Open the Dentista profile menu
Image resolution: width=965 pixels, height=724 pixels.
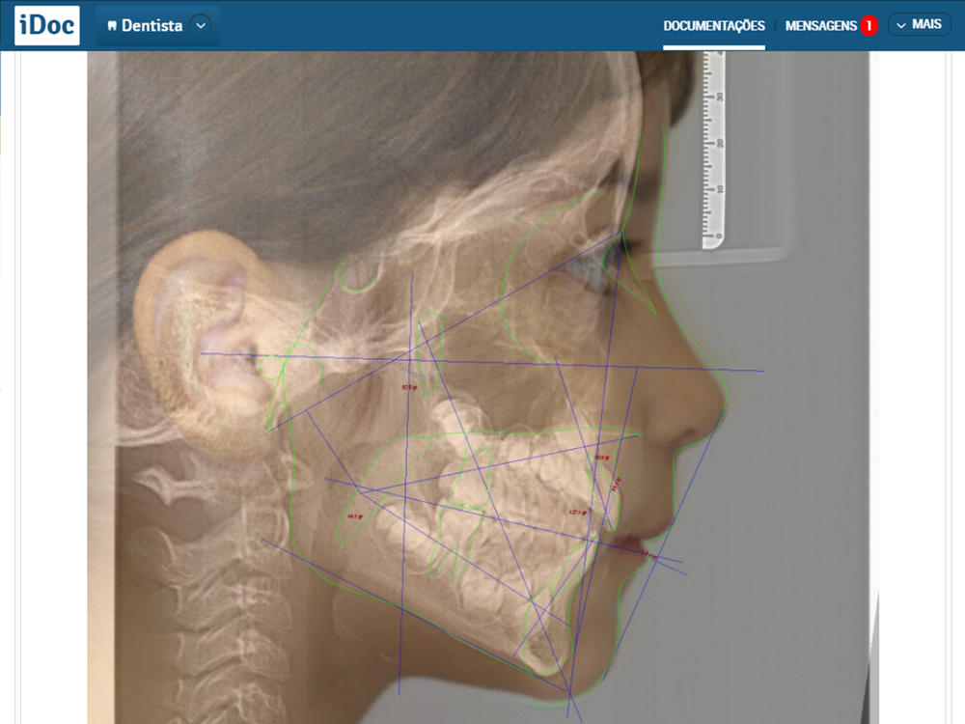point(157,26)
